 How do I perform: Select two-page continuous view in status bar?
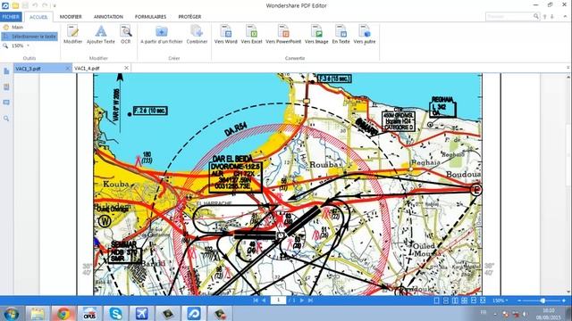(464, 300)
